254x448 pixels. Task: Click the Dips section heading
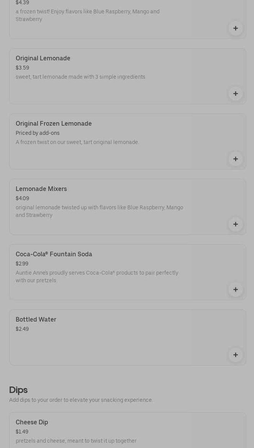[x=18, y=390]
